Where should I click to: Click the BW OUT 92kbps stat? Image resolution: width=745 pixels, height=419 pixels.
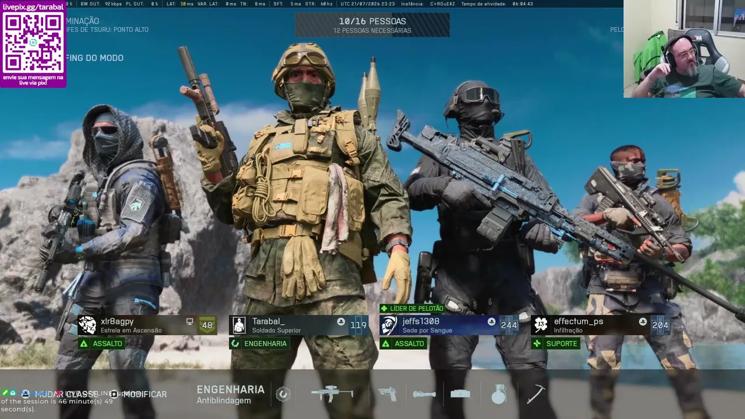coord(101,3)
